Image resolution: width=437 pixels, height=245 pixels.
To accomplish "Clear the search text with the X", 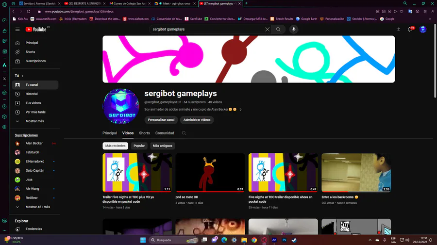I will (x=267, y=29).
